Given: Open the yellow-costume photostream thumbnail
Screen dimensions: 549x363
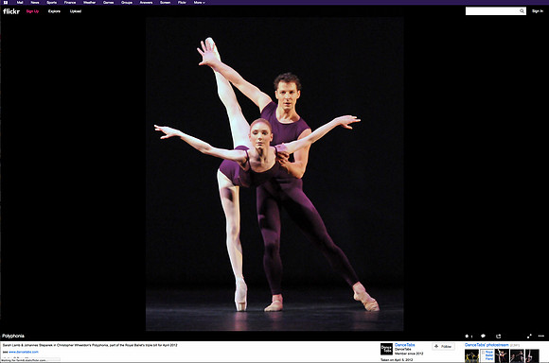Looking at the screenshot, I should (x=471, y=356).
